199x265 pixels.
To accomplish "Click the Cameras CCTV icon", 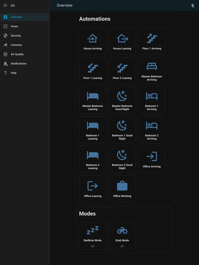I will coord(6,45).
